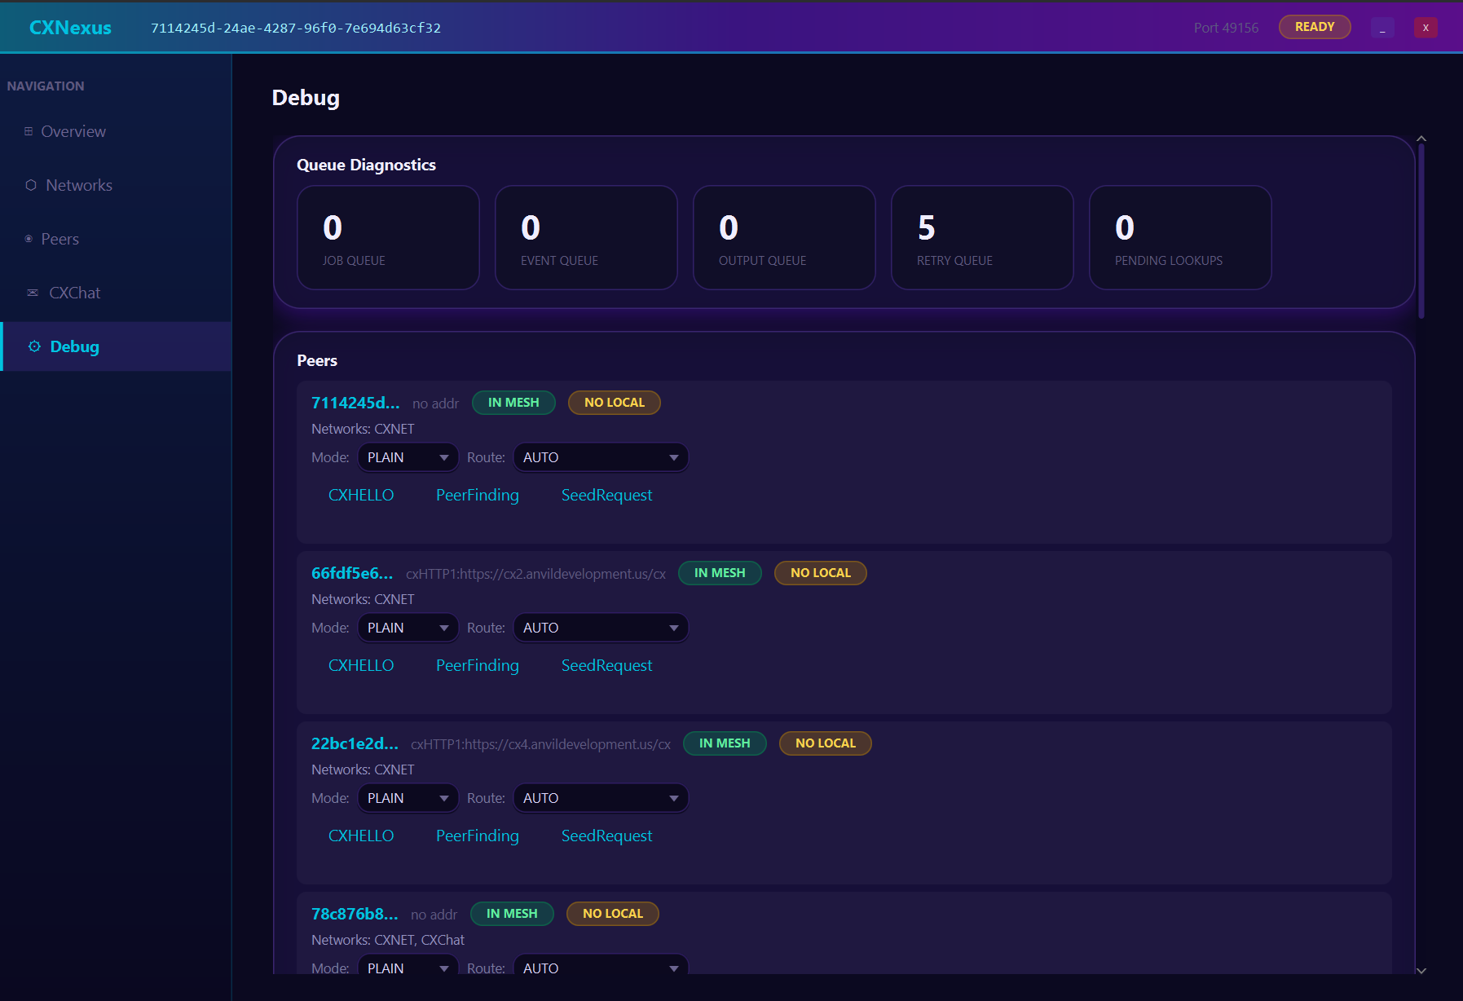Click the Debug gear icon in sidebar
Viewport: 1463px width, 1001px height.
[x=34, y=346]
